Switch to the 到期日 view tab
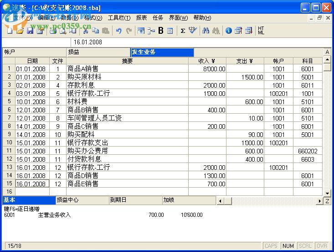 pyautogui.click(x=136, y=200)
